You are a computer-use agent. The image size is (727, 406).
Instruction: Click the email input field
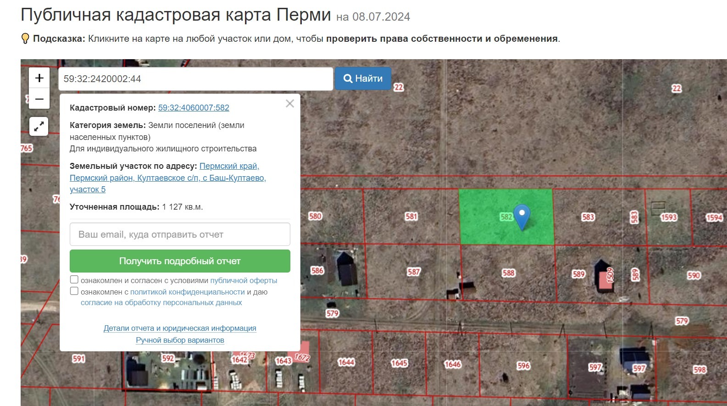[x=180, y=234]
